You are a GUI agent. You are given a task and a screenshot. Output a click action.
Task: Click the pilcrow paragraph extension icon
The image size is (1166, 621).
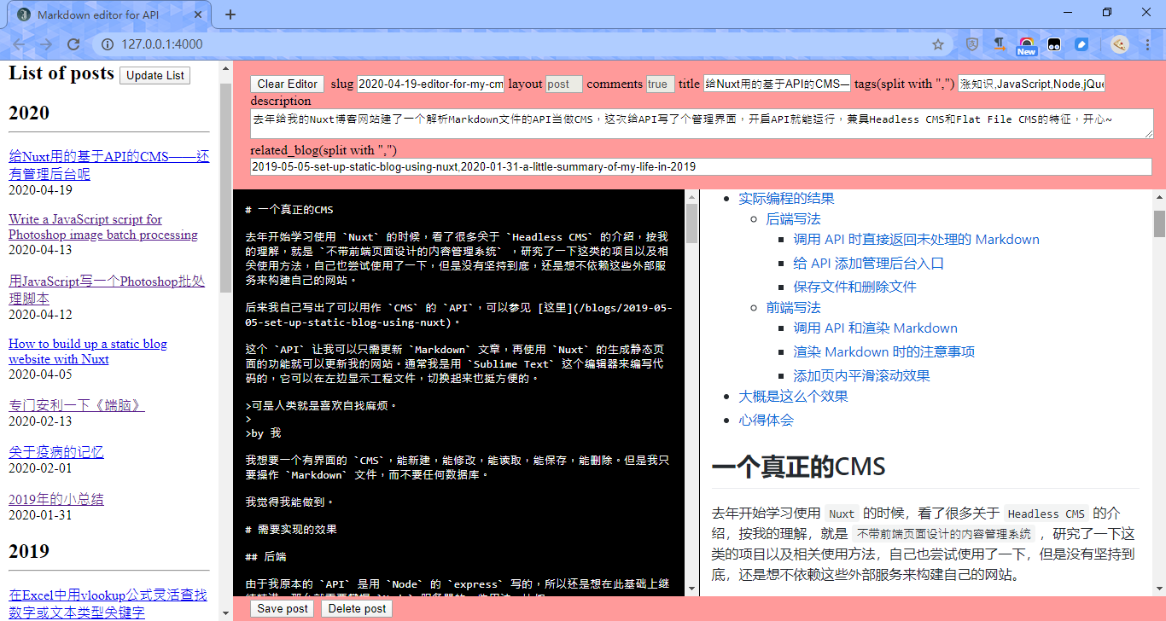point(999,44)
